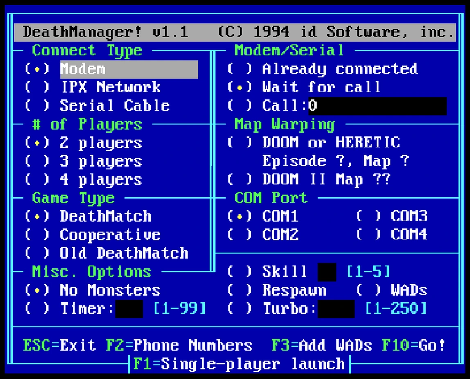The height and width of the screenshot is (379, 470).
Task: Select 2 players option
Action: click(83, 143)
